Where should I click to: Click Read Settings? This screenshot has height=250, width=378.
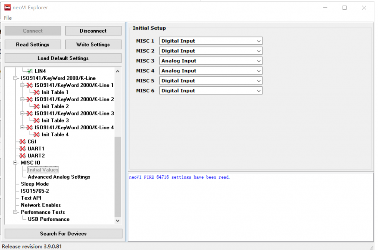click(33, 45)
